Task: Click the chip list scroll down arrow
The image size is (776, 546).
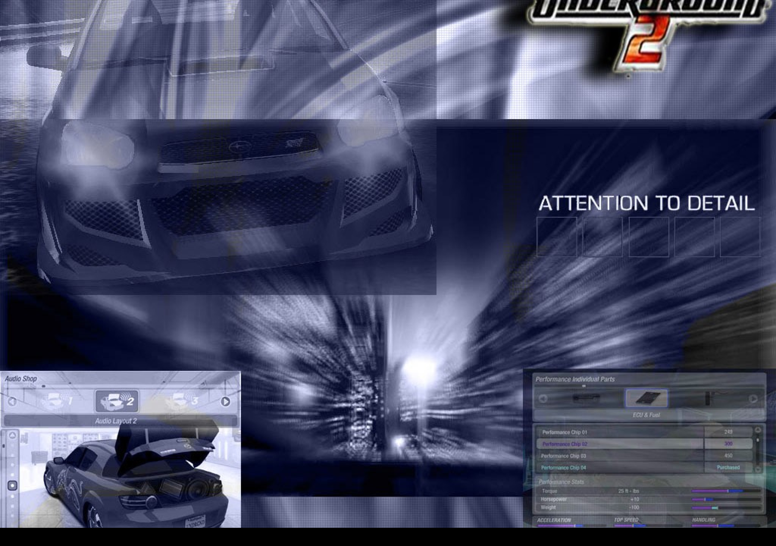Action: pyautogui.click(x=758, y=469)
